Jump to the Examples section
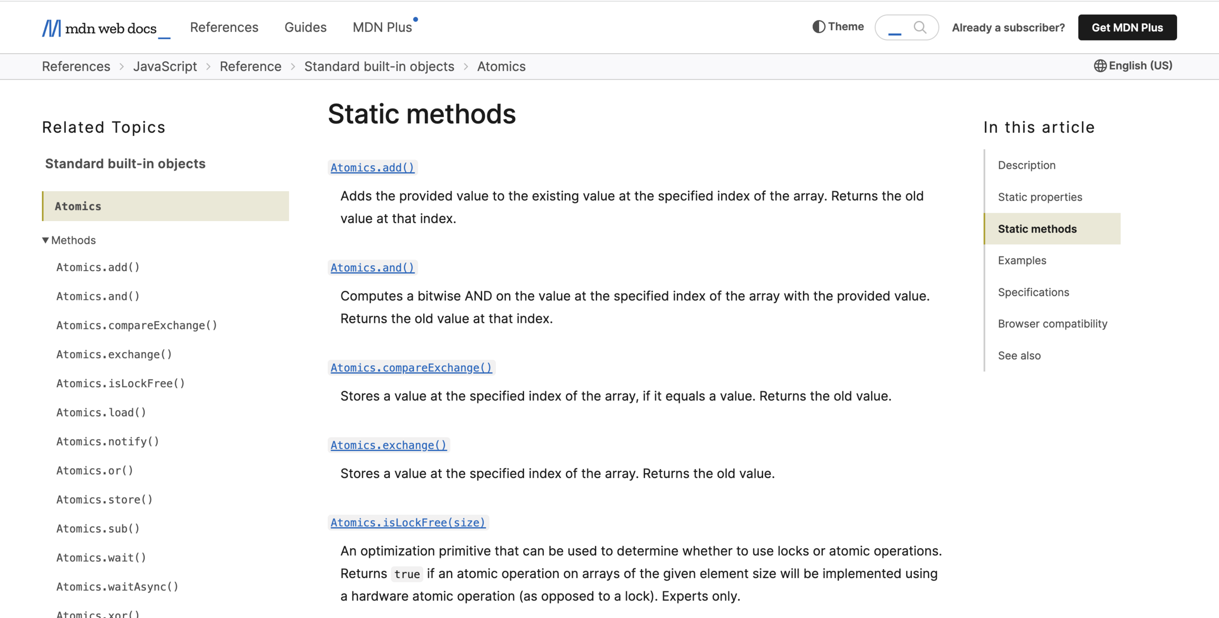 pyautogui.click(x=1022, y=260)
